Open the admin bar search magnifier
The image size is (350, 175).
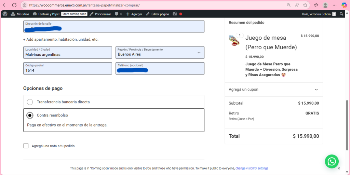click(341, 14)
